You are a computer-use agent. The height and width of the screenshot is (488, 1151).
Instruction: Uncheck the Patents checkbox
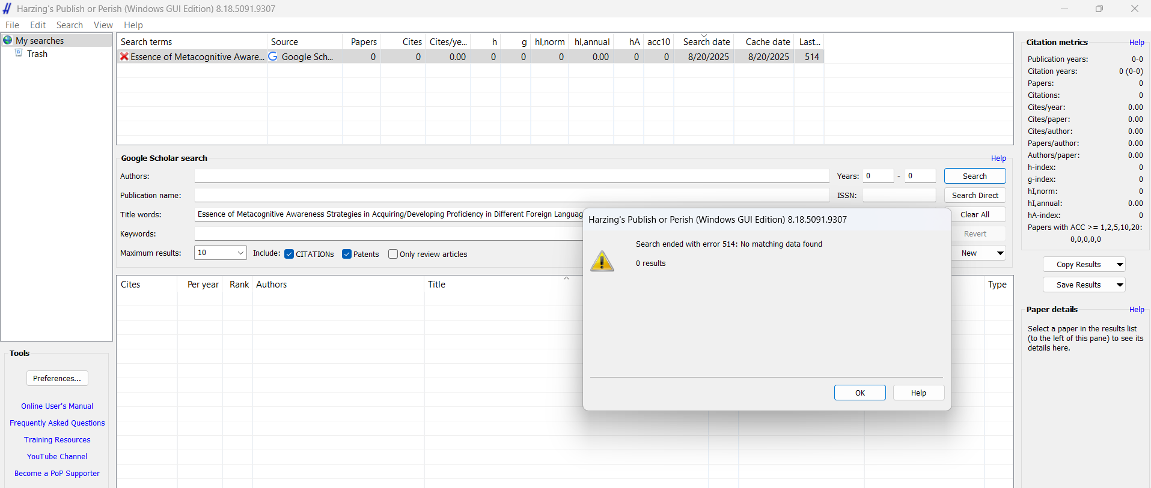[347, 254]
